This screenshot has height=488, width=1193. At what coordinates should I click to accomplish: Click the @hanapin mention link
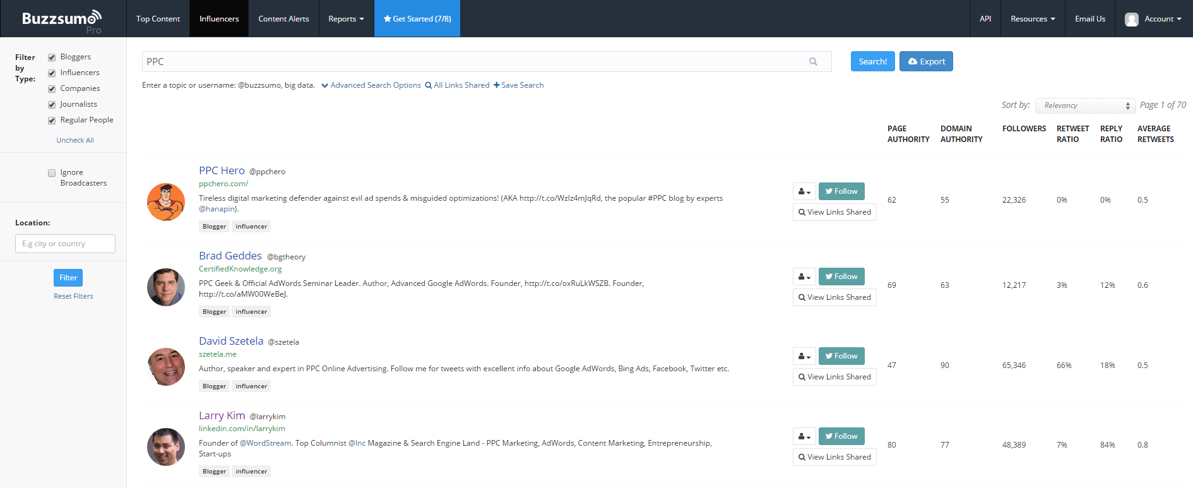coord(217,209)
